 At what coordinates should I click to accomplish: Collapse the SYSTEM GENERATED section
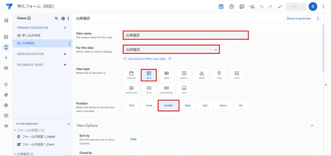(x=68, y=124)
